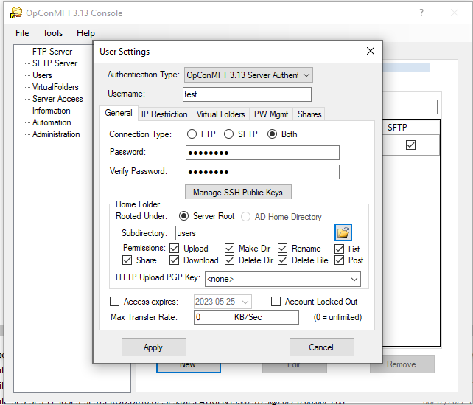Toggle the Share permission checkbox

[127, 260]
